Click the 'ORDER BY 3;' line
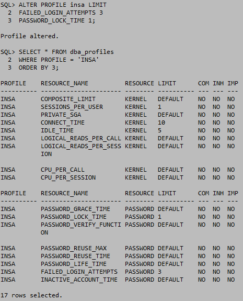The image size is (243, 301). click(39, 68)
